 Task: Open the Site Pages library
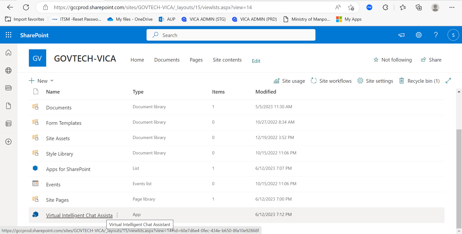click(x=57, y=200)
